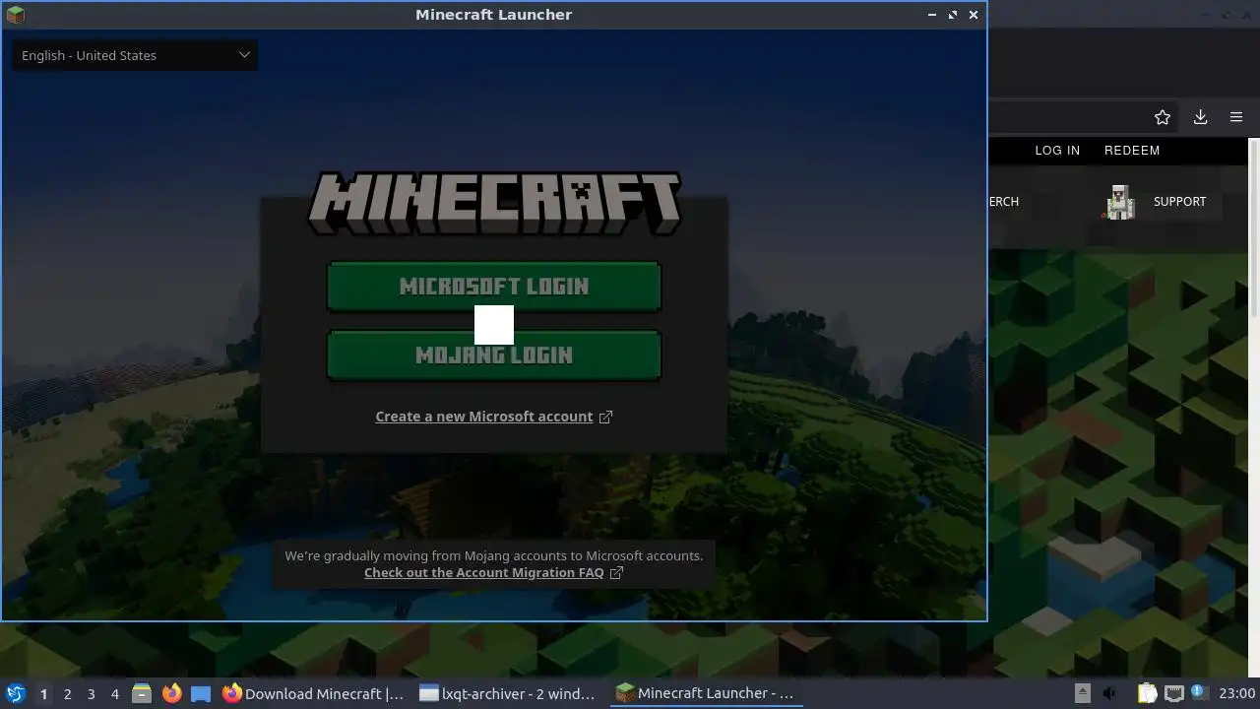Click the grass block icon in launcher title bar
This screenshot has height=709, width=1260.
point(15,14)
